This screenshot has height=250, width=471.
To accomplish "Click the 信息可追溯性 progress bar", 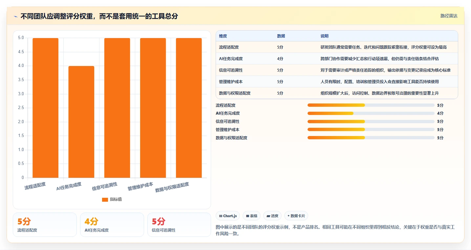I will point(371,122).
